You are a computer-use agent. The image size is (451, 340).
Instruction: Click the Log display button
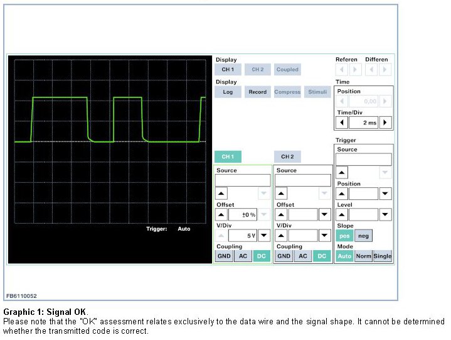pyautogui.click(x=228, y=92)
